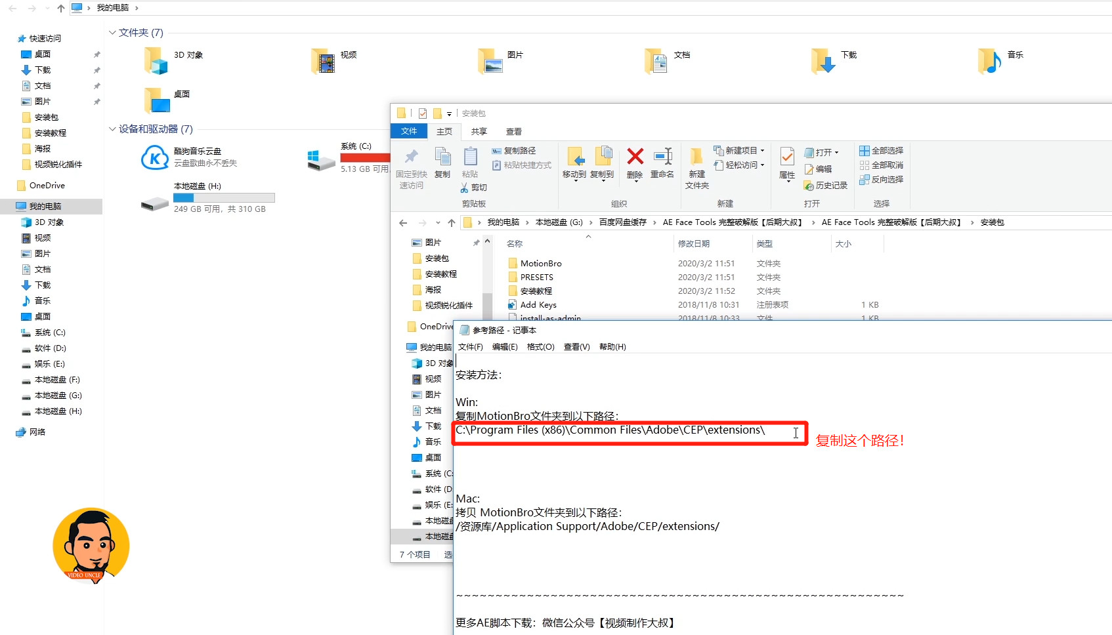Go back using the 安装包 window back arrow
The width and height of the screenshot is (1112, 635).
click(403, 223)
